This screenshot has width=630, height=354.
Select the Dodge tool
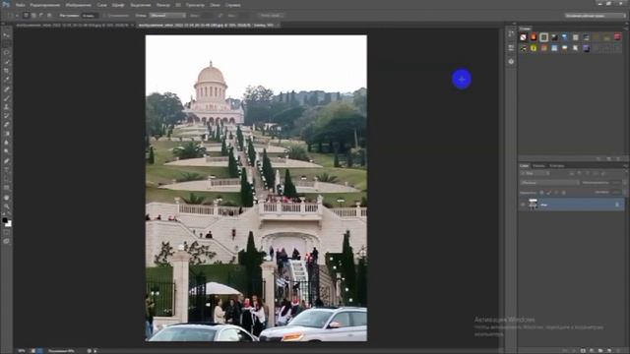6,151
